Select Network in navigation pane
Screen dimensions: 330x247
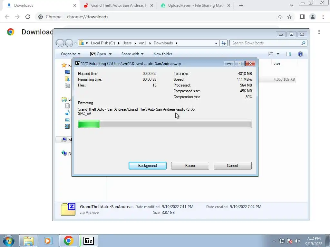pos(64,153)
